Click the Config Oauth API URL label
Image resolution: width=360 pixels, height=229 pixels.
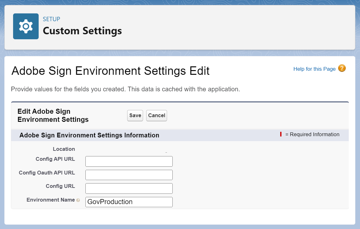coord(47,173)
